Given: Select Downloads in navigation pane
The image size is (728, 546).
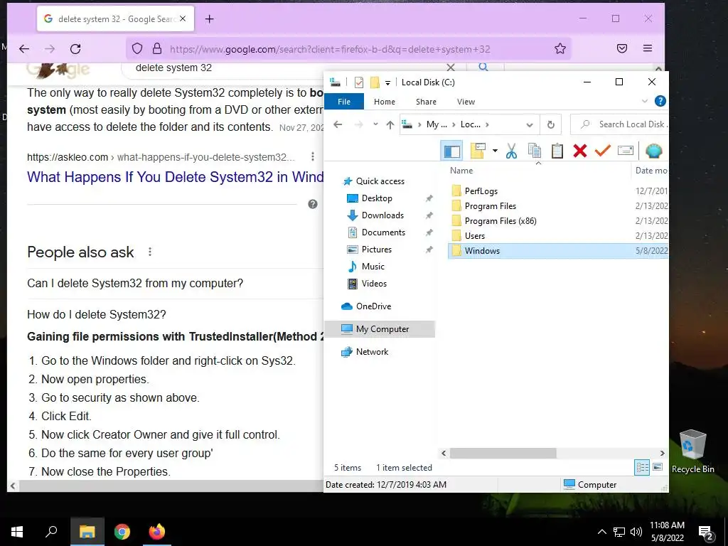Looking at the screenshot, I should [382, 215].
